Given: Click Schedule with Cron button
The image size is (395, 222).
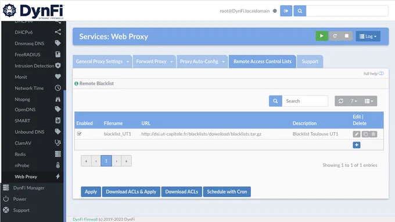Looking at the screenshot, I should click(227, 192).
